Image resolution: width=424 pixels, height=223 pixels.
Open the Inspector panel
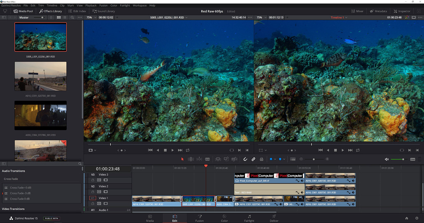coord(402,11)
